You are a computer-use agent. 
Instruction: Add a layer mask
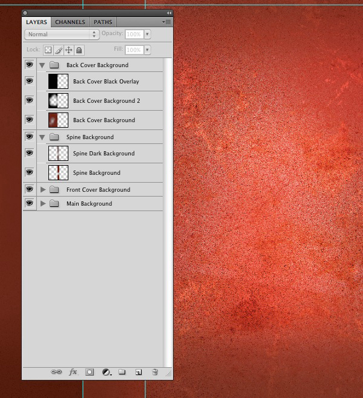tap(90, 372)
